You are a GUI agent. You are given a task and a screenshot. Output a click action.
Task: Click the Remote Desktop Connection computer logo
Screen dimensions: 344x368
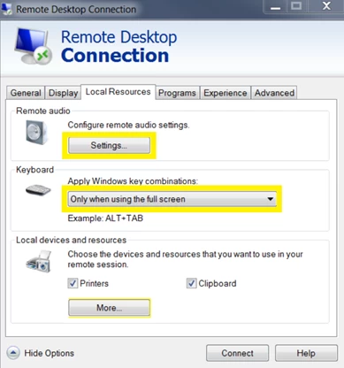click(33, 46)
